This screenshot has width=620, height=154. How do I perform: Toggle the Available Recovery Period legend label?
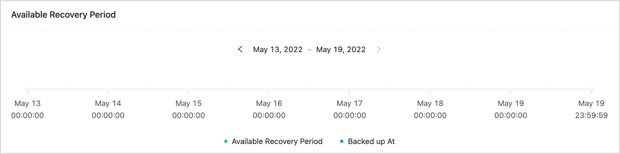(277, 141)
